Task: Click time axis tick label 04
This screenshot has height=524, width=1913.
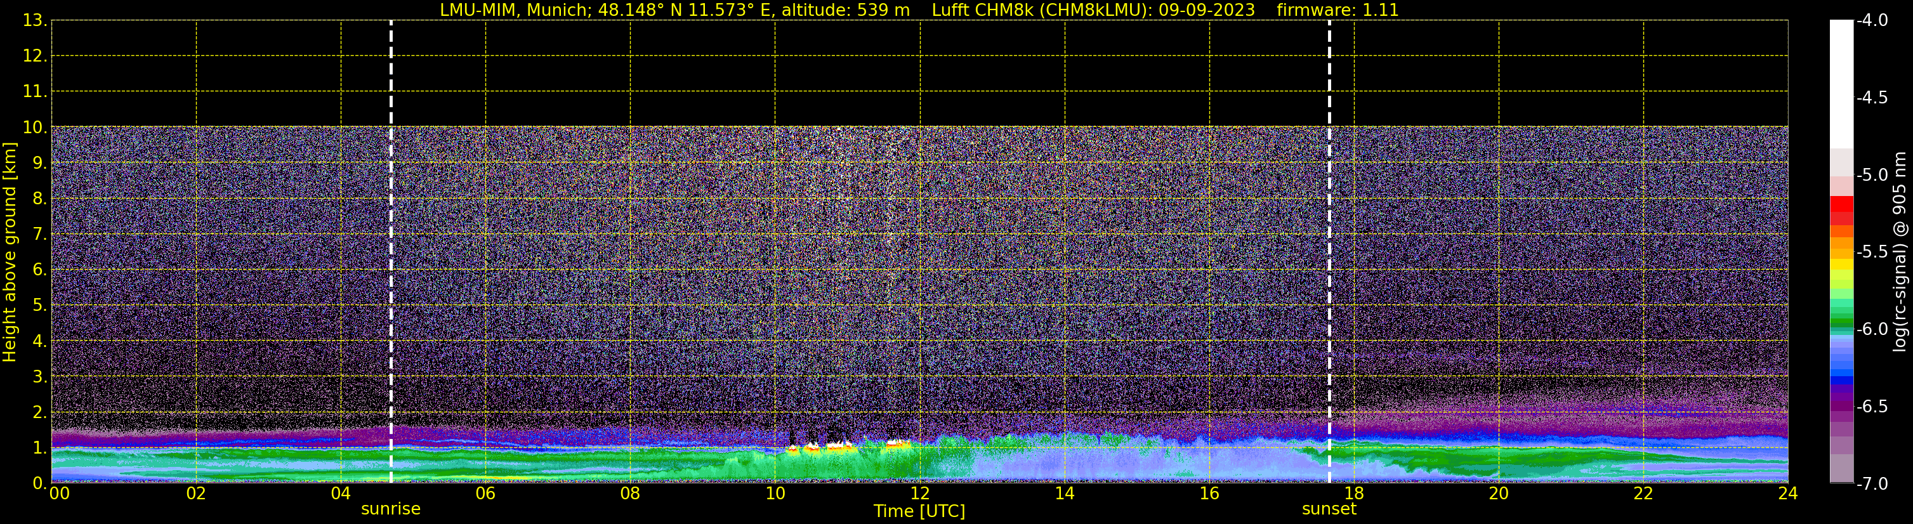Action: click(x=341, y=494)
